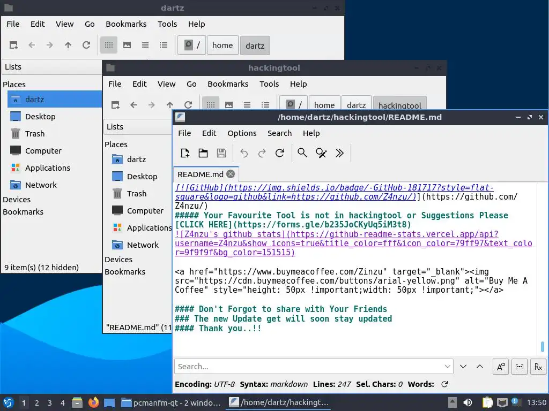Find next match down arrow
The height and width of the screenshot is (411, 549).
pyautogui.click(x=463, y=367)
